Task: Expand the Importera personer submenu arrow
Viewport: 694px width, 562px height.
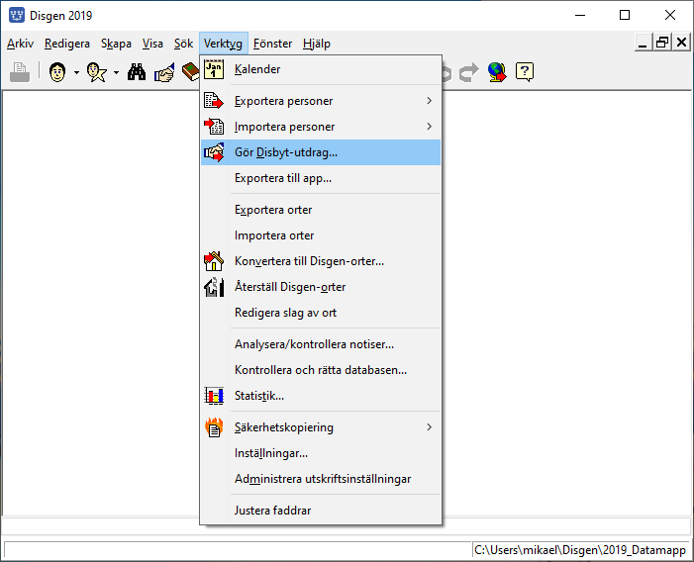Action: tap(429, 127)
